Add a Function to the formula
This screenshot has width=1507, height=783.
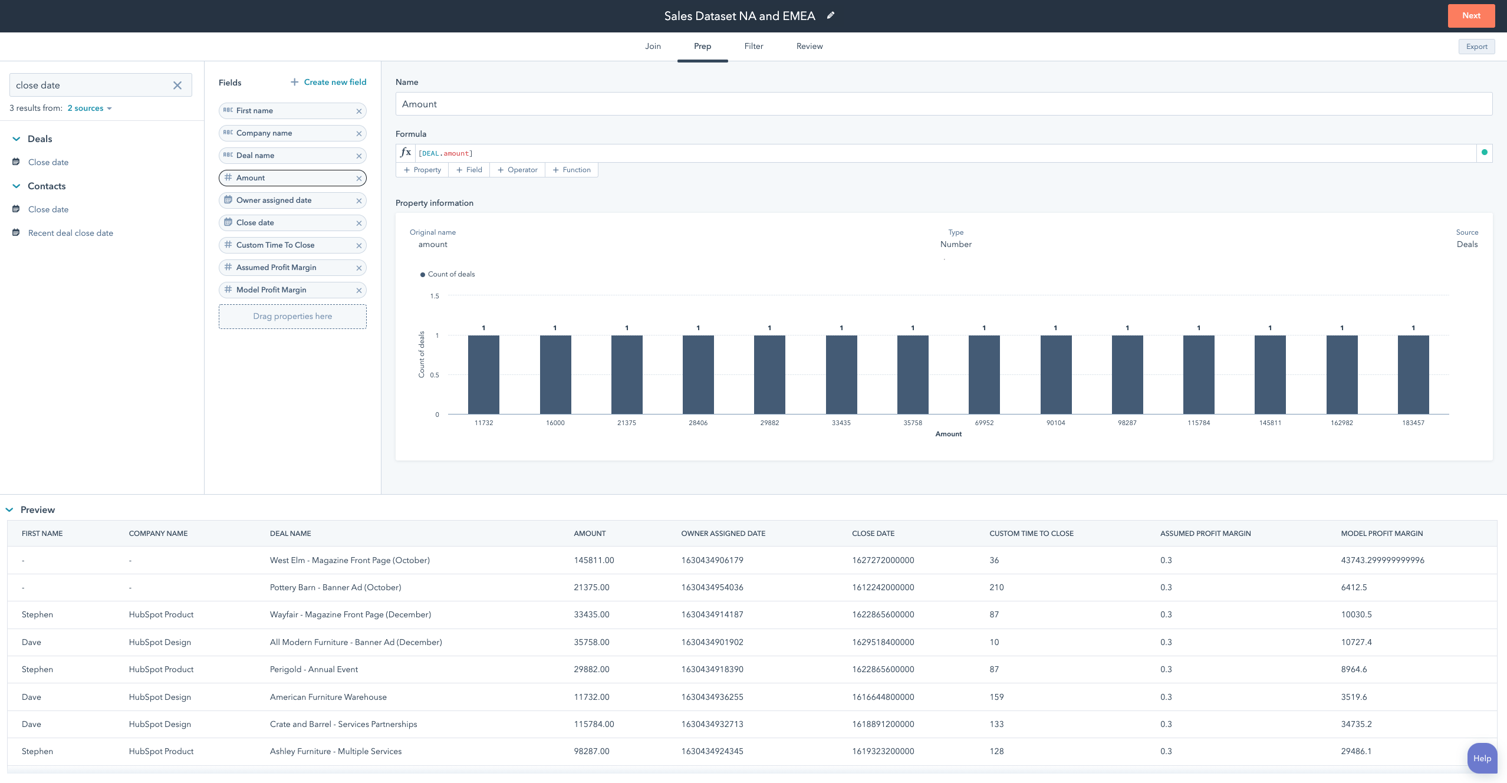tap(571, 170)
